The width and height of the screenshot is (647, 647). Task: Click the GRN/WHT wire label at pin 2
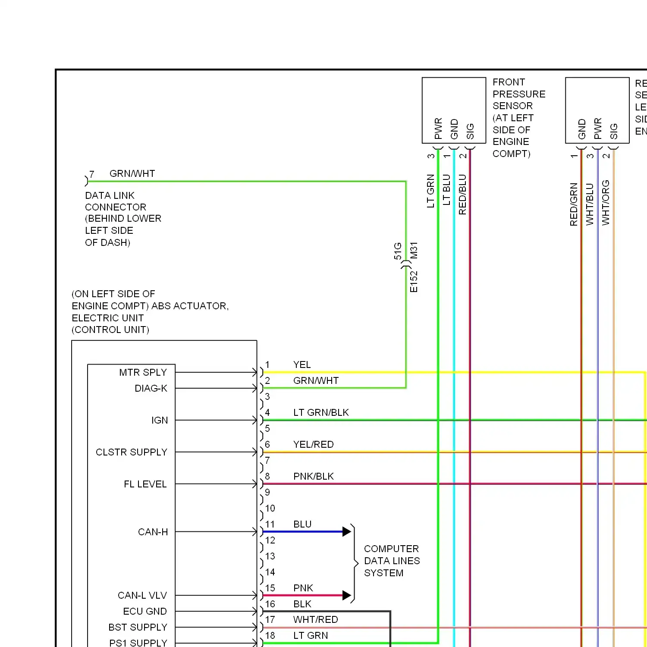(x=316, y=380)
